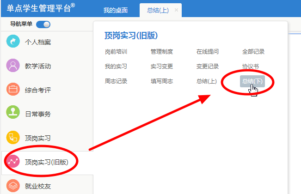This screenshot has height=194, width=301.
Task: Open 综合考评 menu item text
Action: point(38,90)
